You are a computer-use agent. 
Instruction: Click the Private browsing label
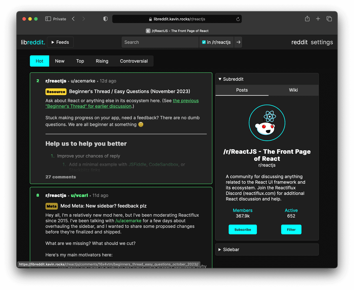pos(60,19)
